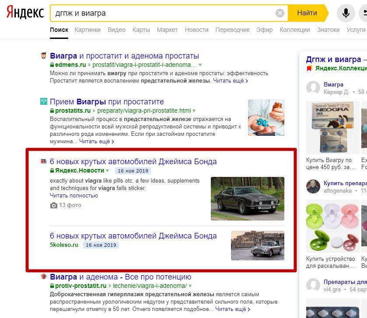Open the silver Aston Martin DB5 thumbnail

[258, 245]
